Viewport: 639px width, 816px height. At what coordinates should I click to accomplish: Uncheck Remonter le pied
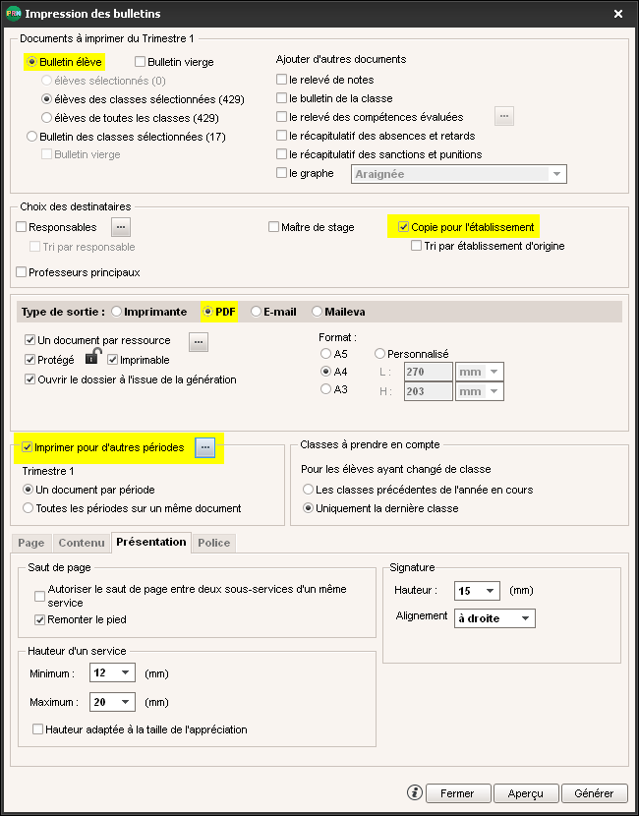81,619
